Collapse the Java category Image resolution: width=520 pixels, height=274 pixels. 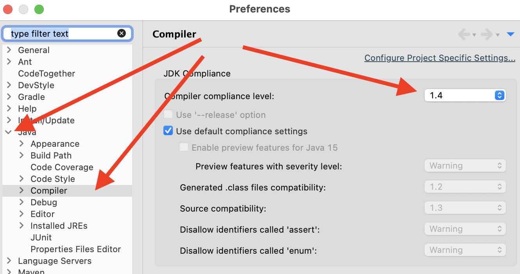8,132
